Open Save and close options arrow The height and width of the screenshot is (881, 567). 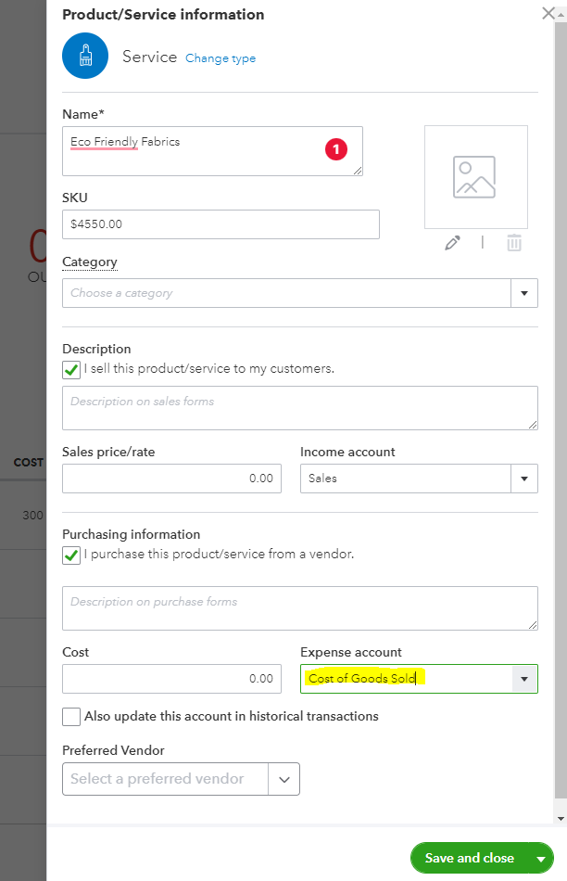tap(540, 859)
